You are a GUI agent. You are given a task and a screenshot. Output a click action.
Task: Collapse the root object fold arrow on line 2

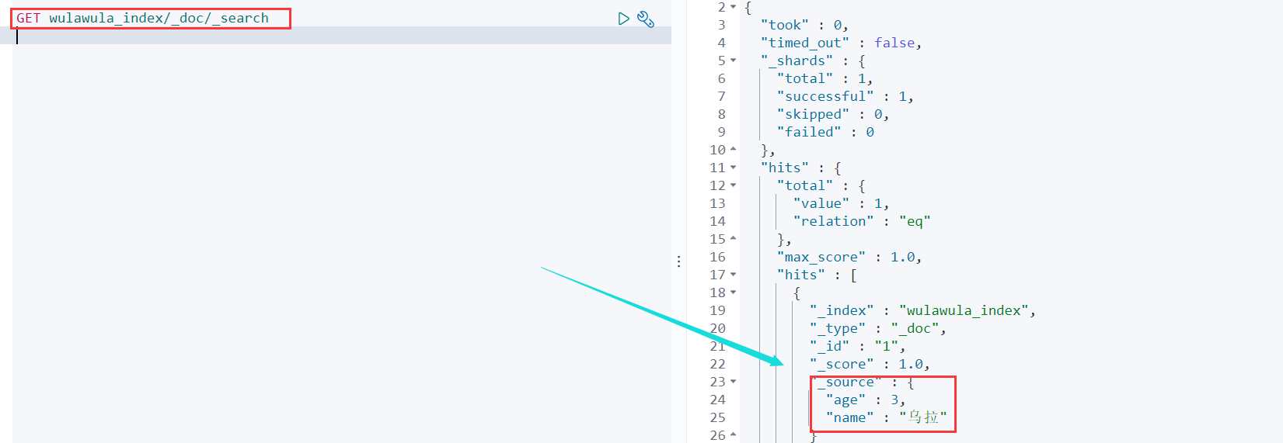[733, 7]
